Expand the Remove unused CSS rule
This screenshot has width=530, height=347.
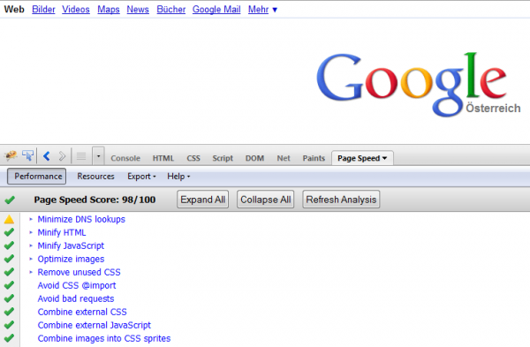click(x=31, y=272)
